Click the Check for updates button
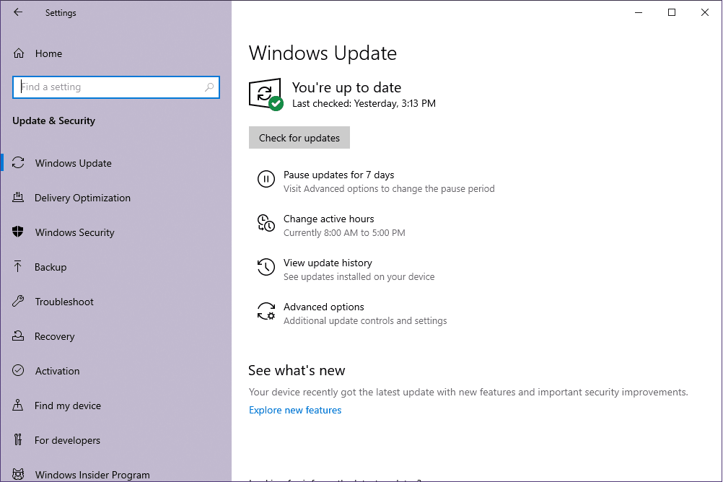Screen dimensions: 723x482 click(299, 137)
